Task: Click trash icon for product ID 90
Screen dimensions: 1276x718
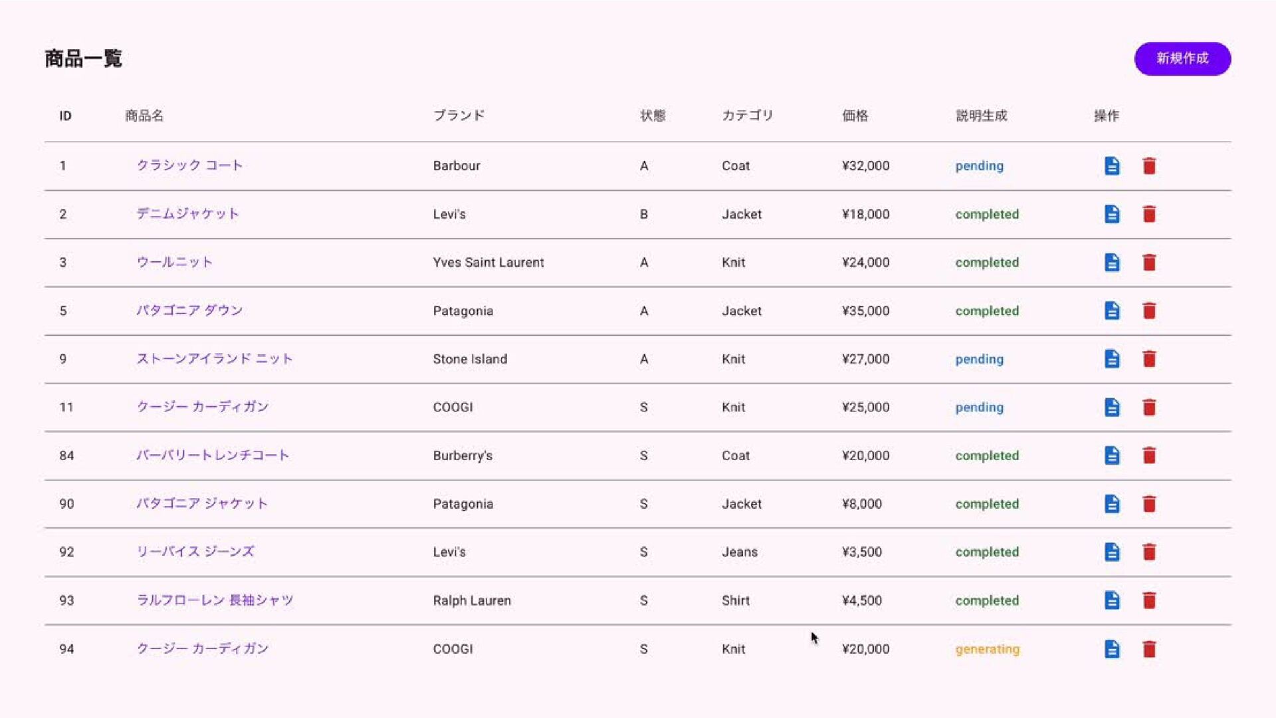Action: (1149, 504)
